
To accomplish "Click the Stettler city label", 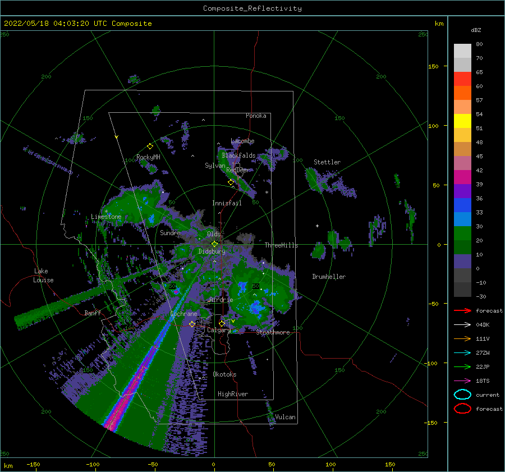I will [327, 162].
